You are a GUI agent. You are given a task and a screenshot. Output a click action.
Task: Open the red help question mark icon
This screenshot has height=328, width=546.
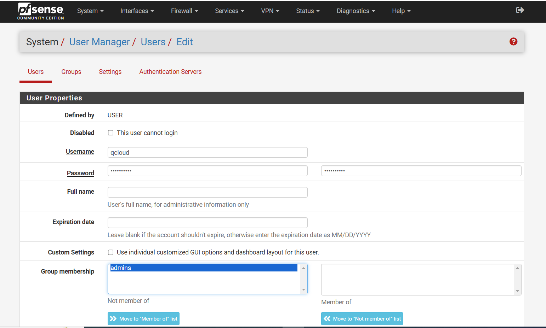pos(513,42)
